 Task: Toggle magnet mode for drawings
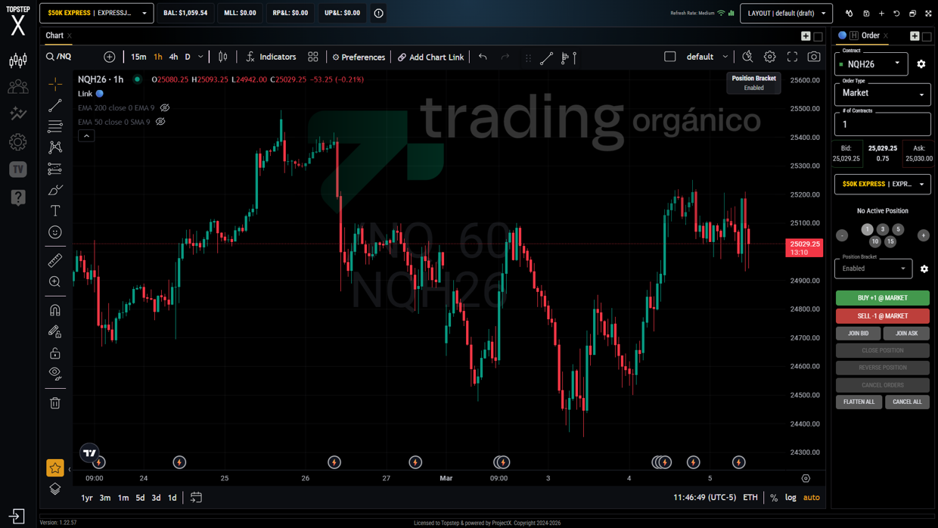pos(55,310)
